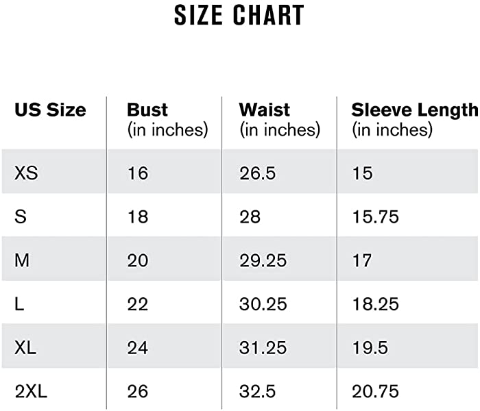
Task: Click sleeve length value 15.75
Action: [376, 216]
